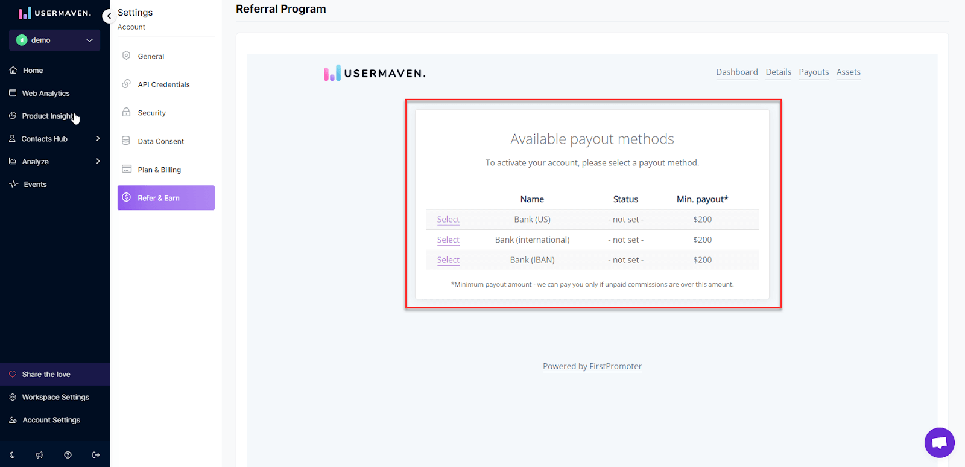This screenshot has width=965, height=467.
Task: Collapse sidebar with the arrow button
Action: [109, 16]
